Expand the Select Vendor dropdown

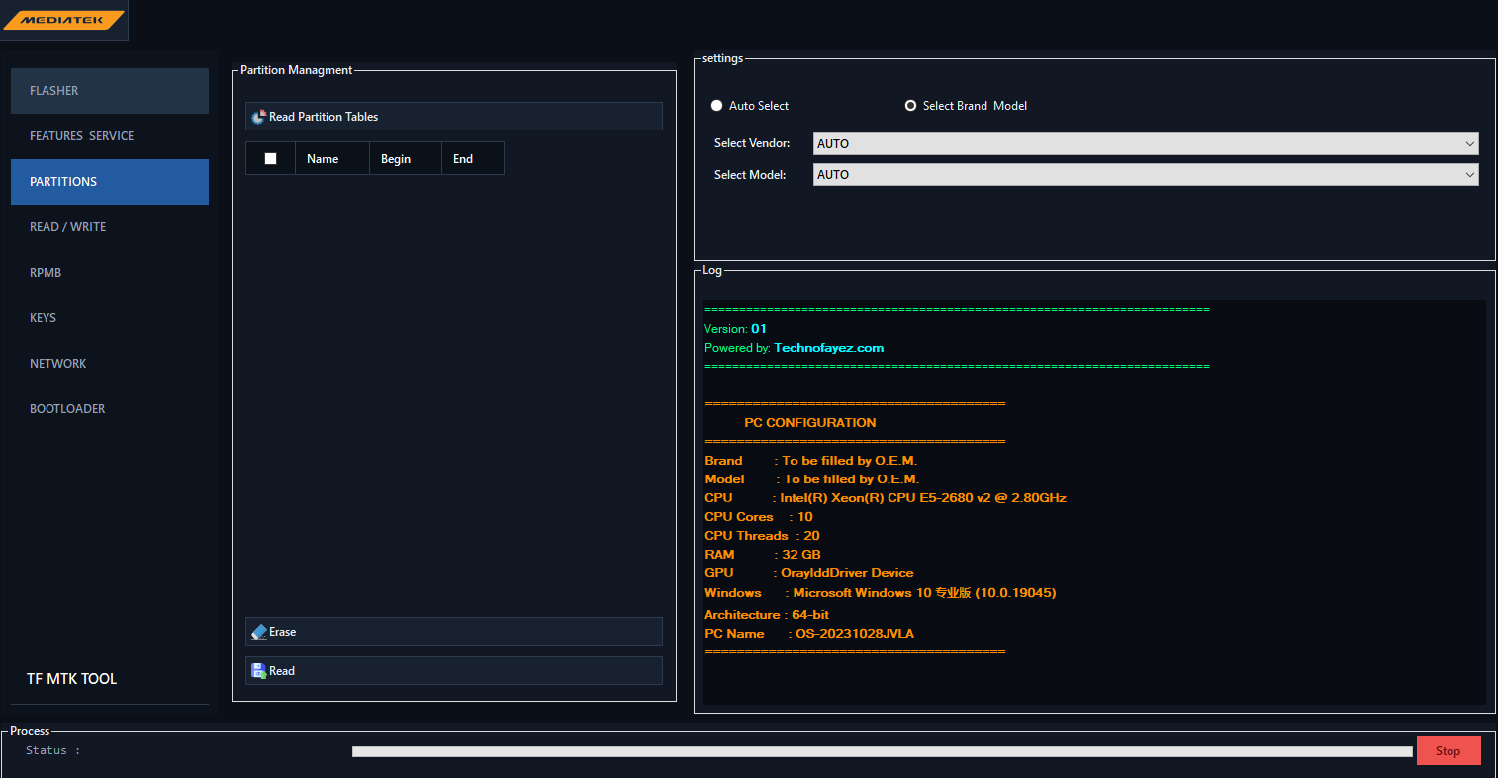tap(1146, 144)
